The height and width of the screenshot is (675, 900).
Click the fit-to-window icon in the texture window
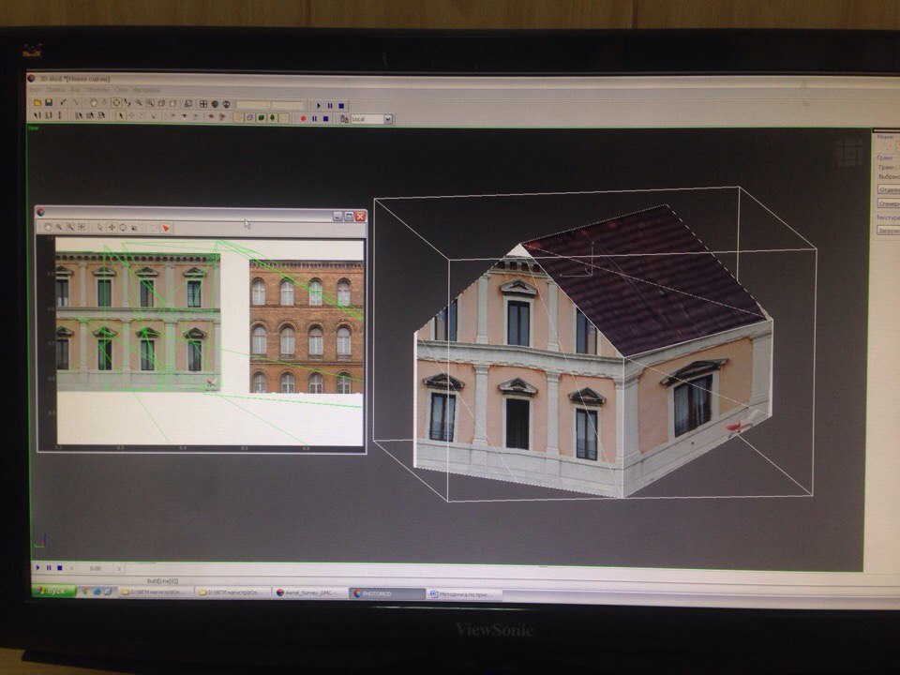click(82, 227)
